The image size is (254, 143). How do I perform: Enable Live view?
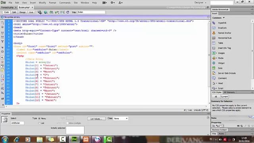(31, 12)
